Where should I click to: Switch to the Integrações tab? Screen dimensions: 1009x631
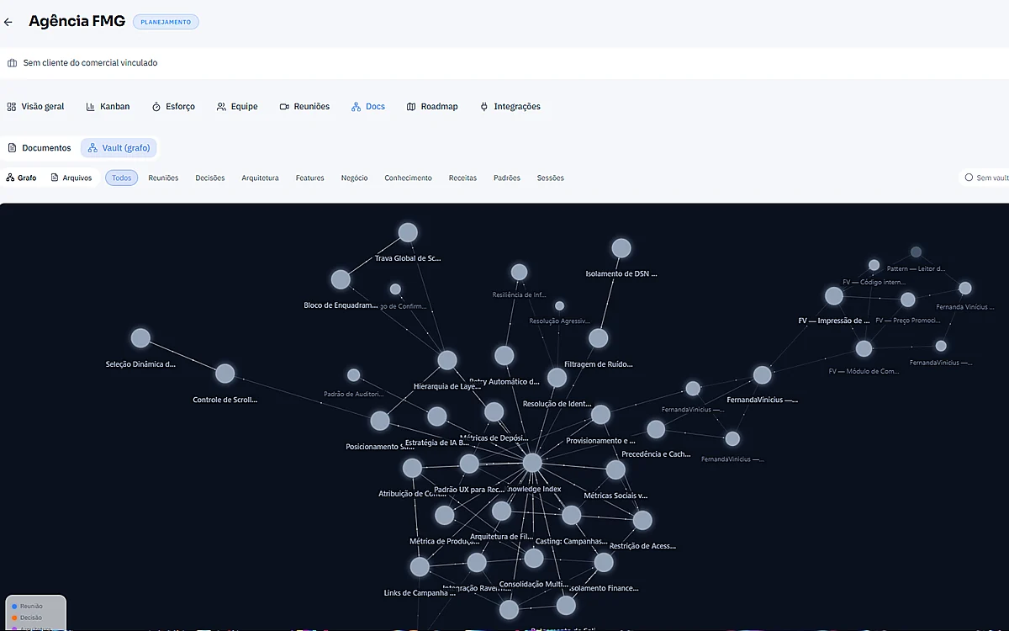tap(510, 107)
